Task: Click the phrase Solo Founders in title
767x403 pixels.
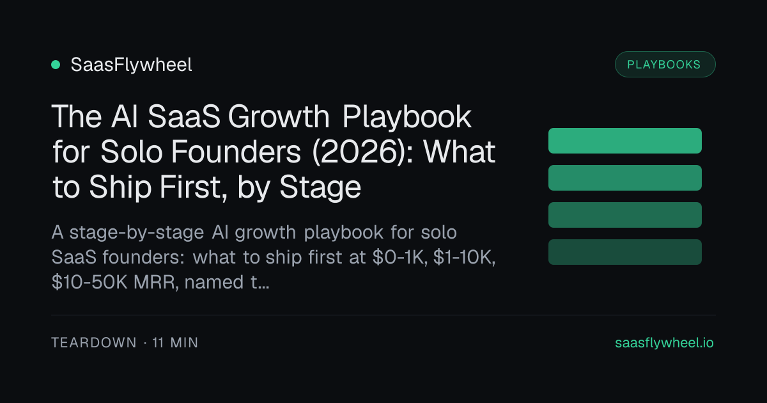Action: pyautogui.click(x=190, y=152)
